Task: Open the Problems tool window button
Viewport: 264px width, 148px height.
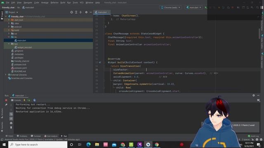Action: [22, 136]
